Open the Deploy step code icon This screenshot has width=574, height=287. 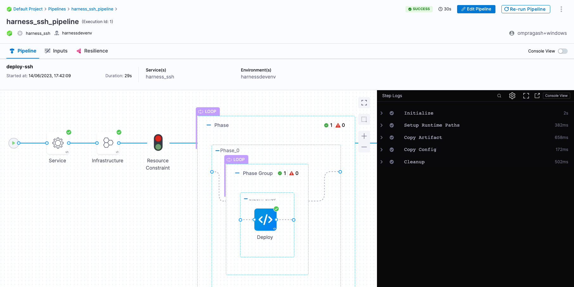tap(265, 220)
